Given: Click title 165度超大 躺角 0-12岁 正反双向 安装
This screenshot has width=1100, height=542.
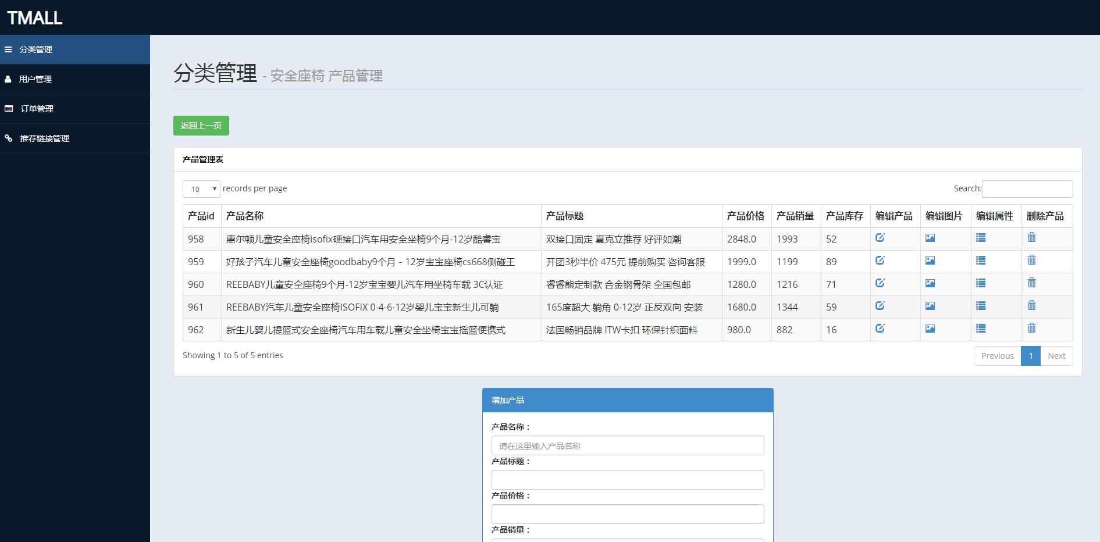Looking at the screenshot, I should (624, 307).
